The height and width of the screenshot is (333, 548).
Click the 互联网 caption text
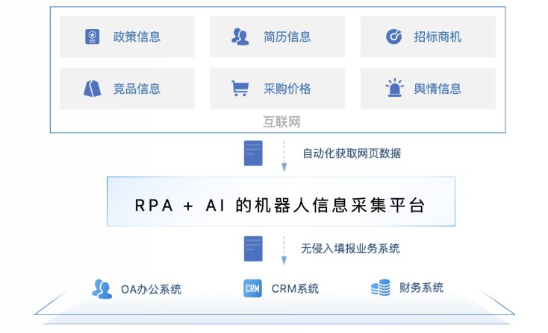pos(281,122)
